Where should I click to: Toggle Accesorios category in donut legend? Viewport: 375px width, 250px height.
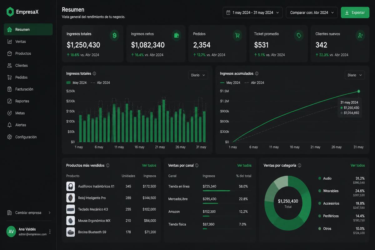click(x=329, y=203)
